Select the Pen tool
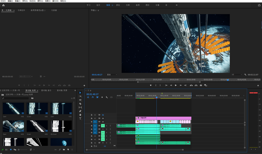This screenshot has height=154, width=262. coord(80,111)
